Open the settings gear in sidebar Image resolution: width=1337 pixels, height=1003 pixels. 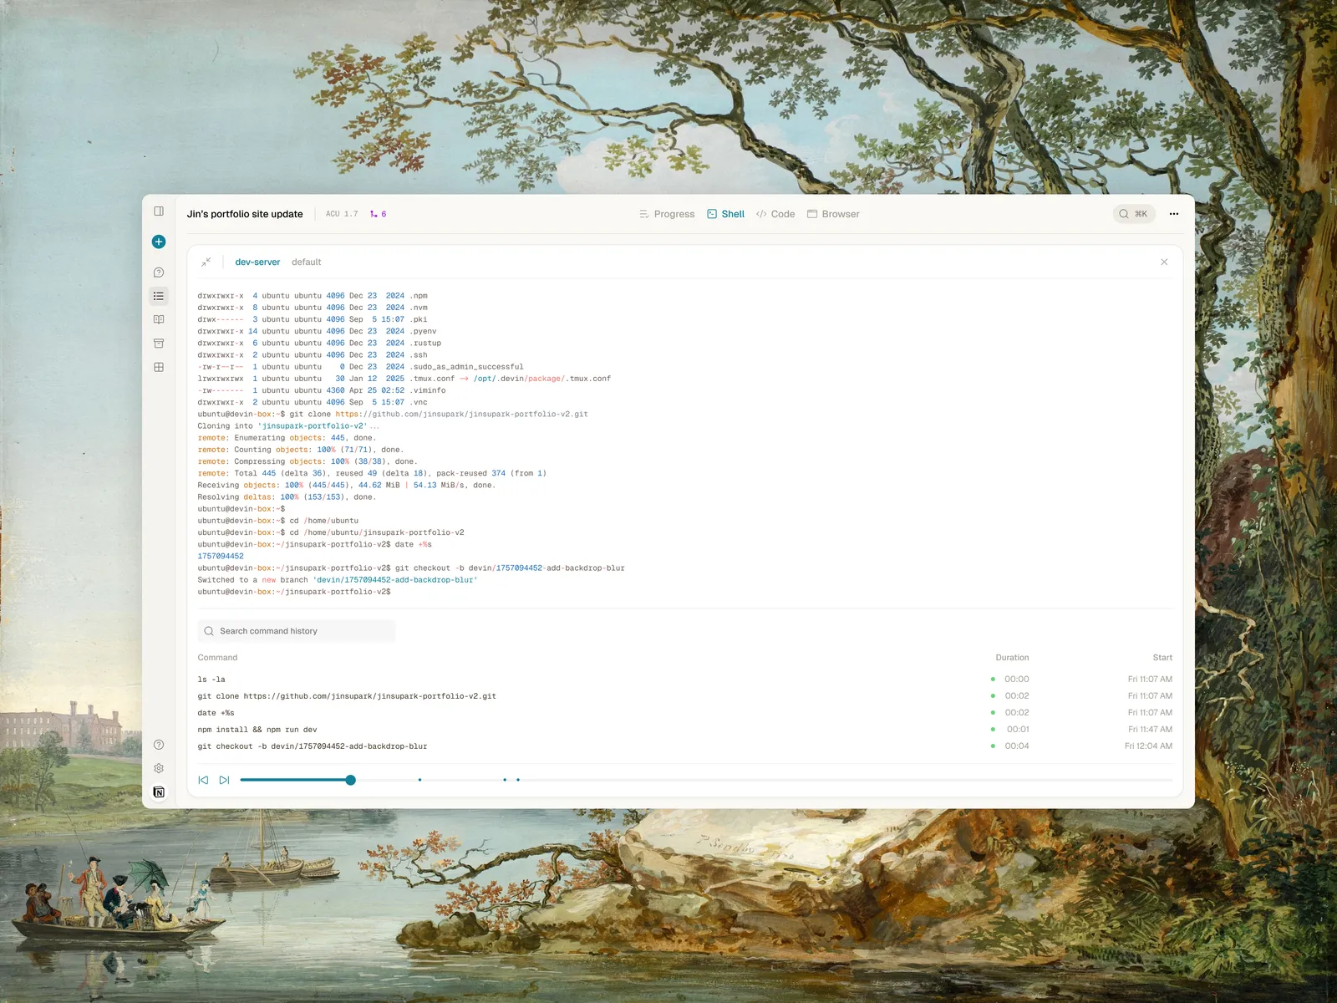click(x=159, y=768)
